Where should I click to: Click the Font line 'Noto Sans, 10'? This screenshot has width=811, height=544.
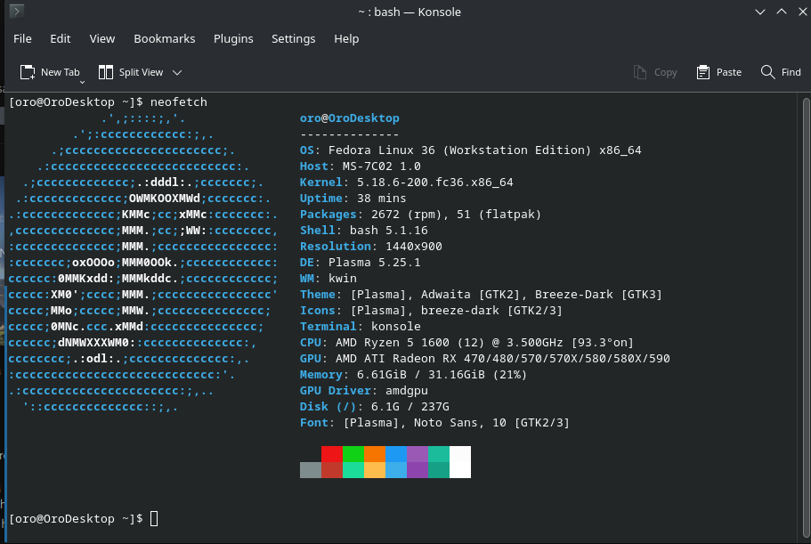[434, 423]
